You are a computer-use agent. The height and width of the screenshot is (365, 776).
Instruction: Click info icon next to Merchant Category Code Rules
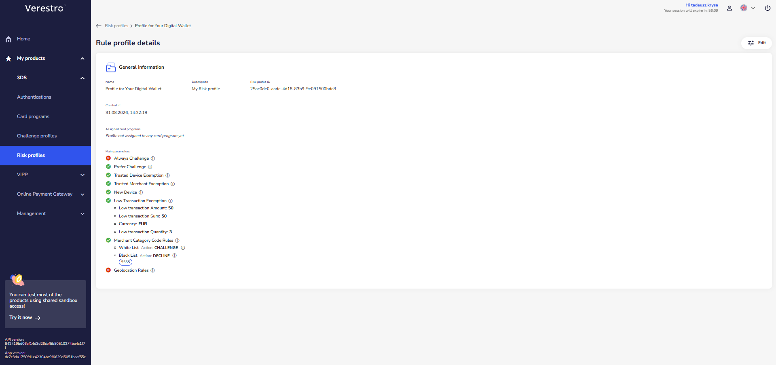177,241
